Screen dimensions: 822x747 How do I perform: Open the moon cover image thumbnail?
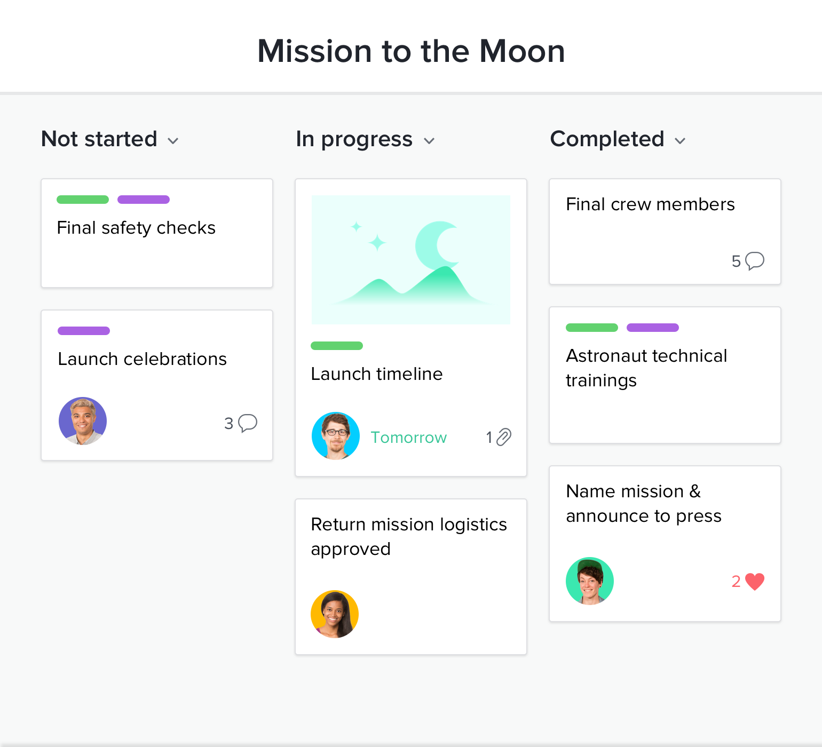pyautogui.click(x=411, y=260)
